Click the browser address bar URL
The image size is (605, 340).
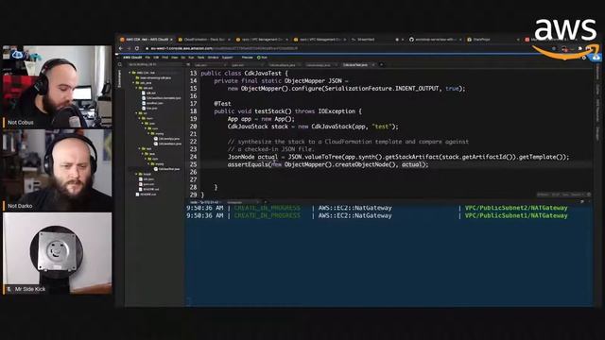tap(224, 48)
